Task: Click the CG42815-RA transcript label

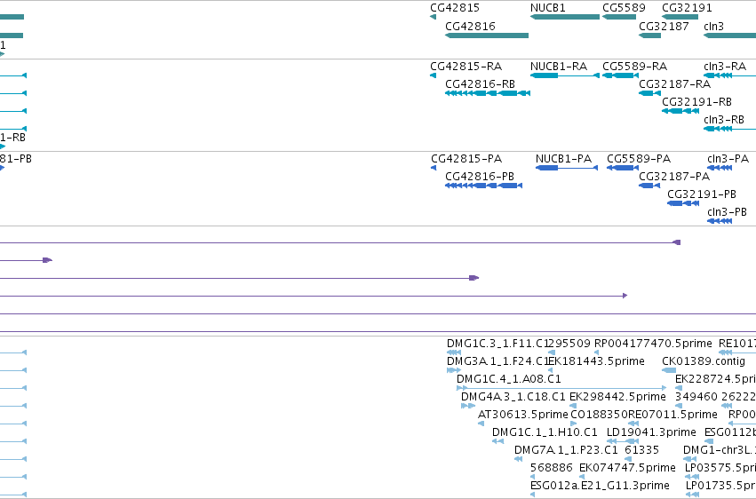Action: click(x=466, y=66)
